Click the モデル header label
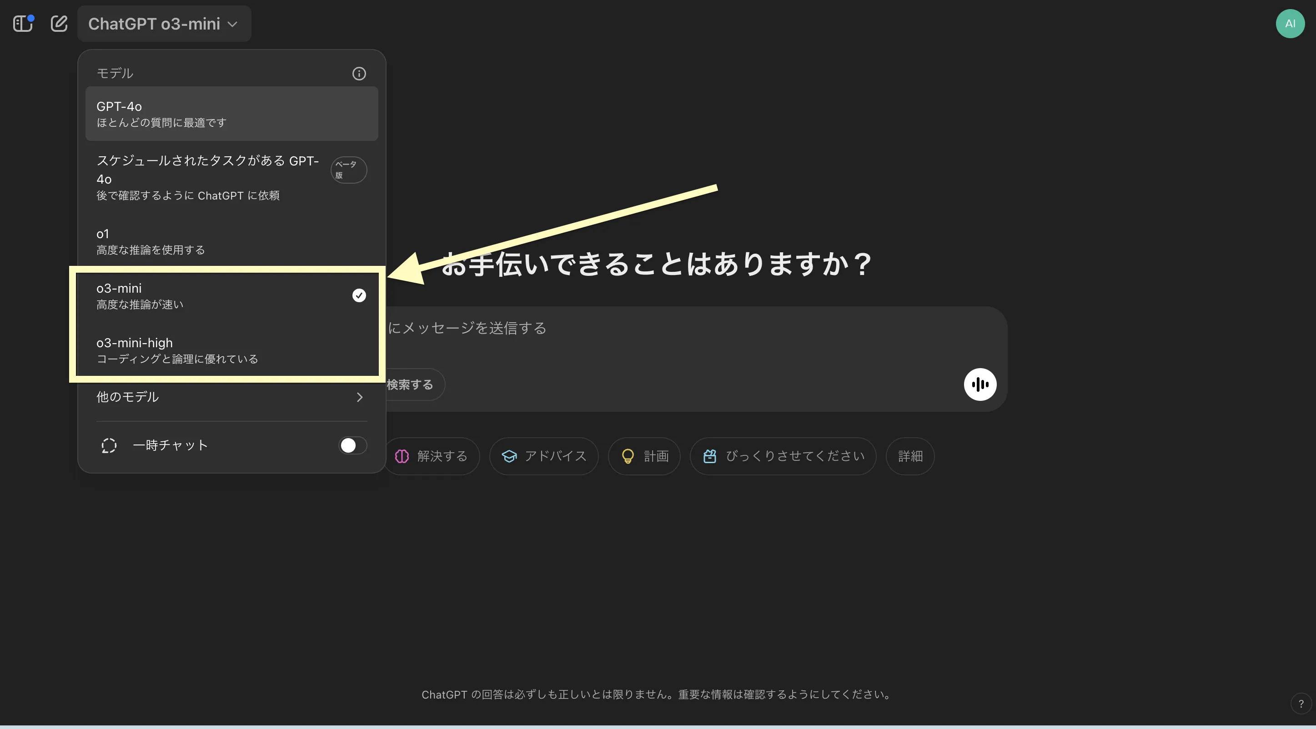Viewport: 1316px width, 729px height. click(x=115, y=74)
